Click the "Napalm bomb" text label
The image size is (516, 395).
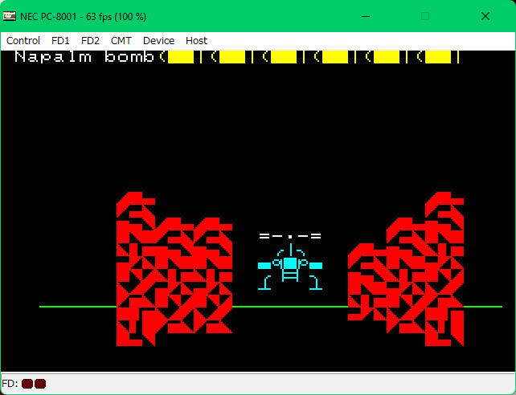(x=84, y=57)
